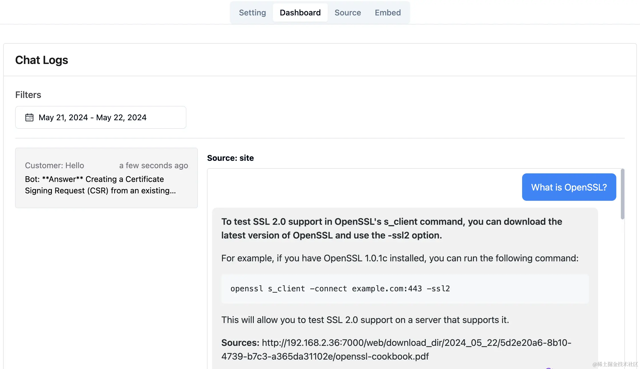Click the Bot answer preview text
The image size is (640, 369).
click(100, 185)
